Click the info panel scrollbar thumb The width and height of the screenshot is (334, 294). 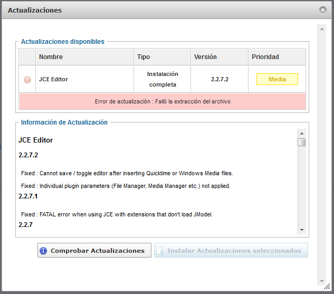[x=302, y=142]
